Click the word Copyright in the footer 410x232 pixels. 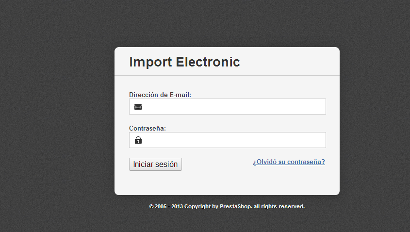tap(197, 206)
